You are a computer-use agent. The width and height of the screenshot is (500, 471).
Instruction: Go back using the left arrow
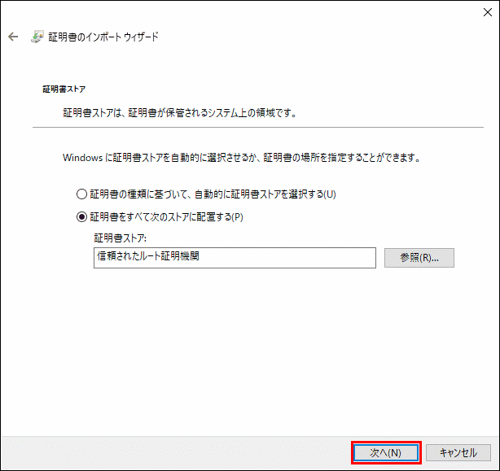click(x=13, y=37)
